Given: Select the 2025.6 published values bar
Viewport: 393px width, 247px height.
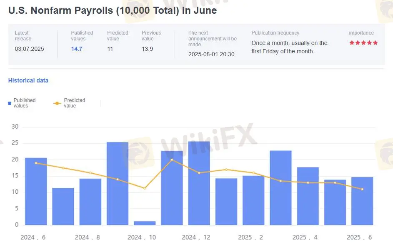Looking at the screenshot, I should pyautogui.click(x=362, y=201).
